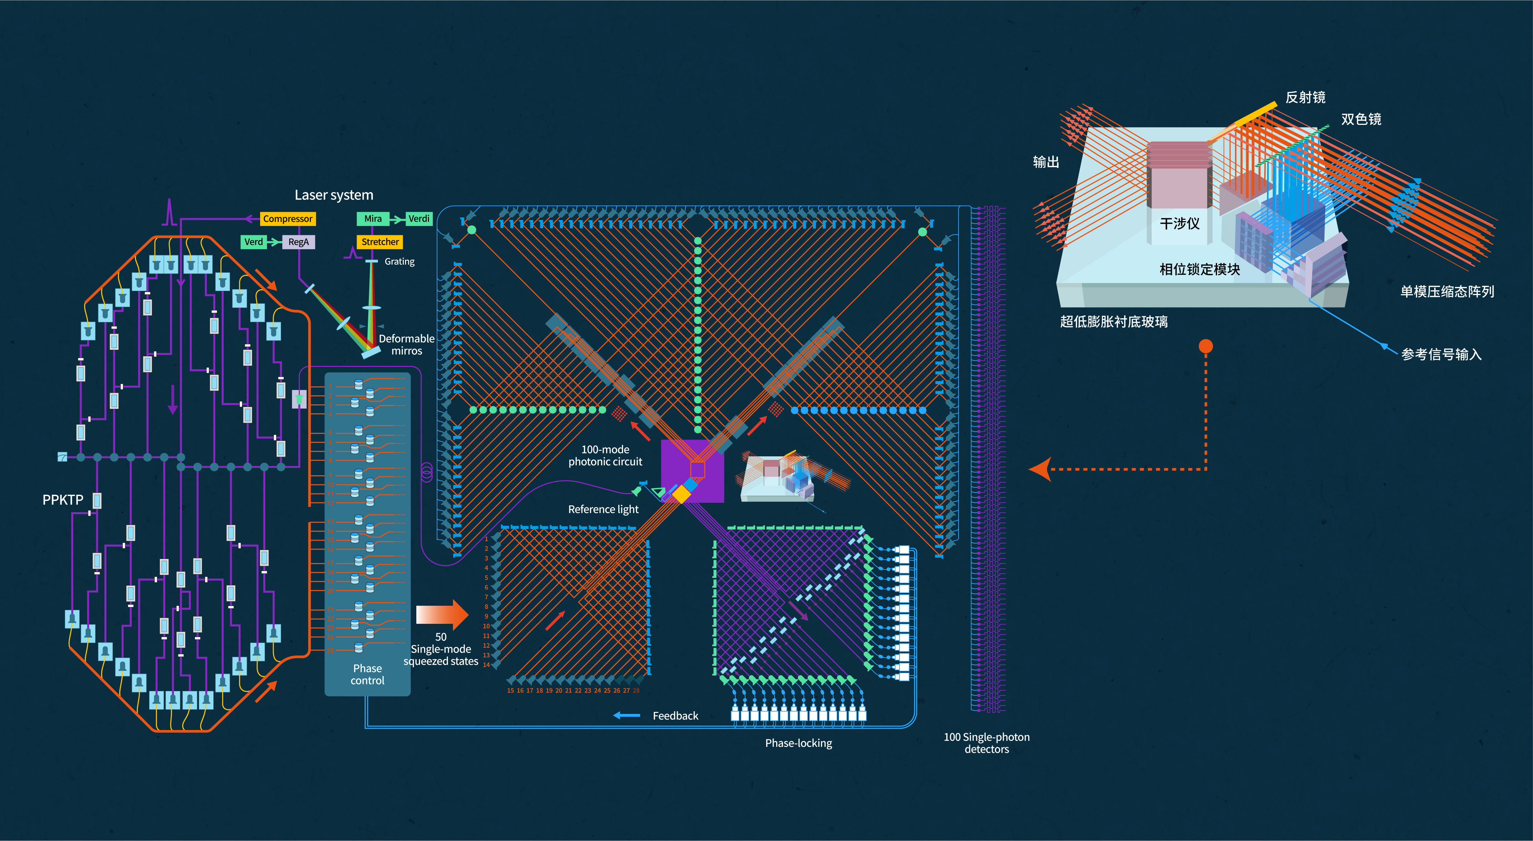Click the green Mira box

click(373, 219)
